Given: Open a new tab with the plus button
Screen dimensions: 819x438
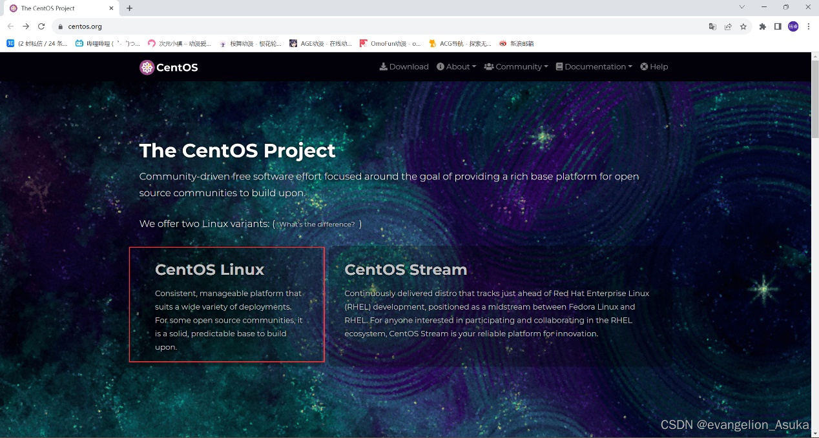Looking at the screenshot, I should coord(129,8).
